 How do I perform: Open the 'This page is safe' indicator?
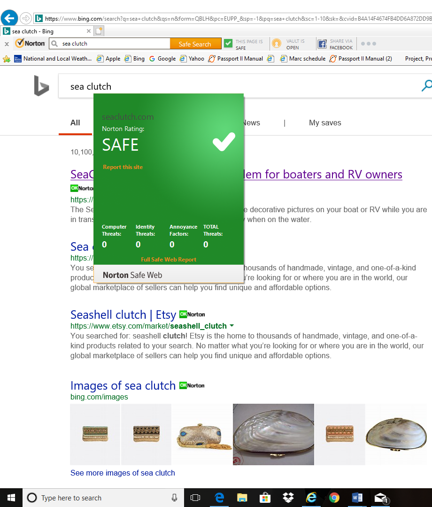pos(244,44)
